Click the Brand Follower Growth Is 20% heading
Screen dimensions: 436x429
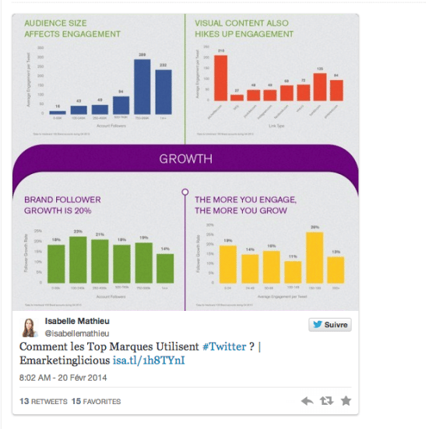tap(62, 205)
